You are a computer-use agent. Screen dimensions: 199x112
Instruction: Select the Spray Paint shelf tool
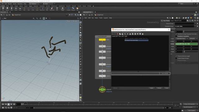pos(52,9)
